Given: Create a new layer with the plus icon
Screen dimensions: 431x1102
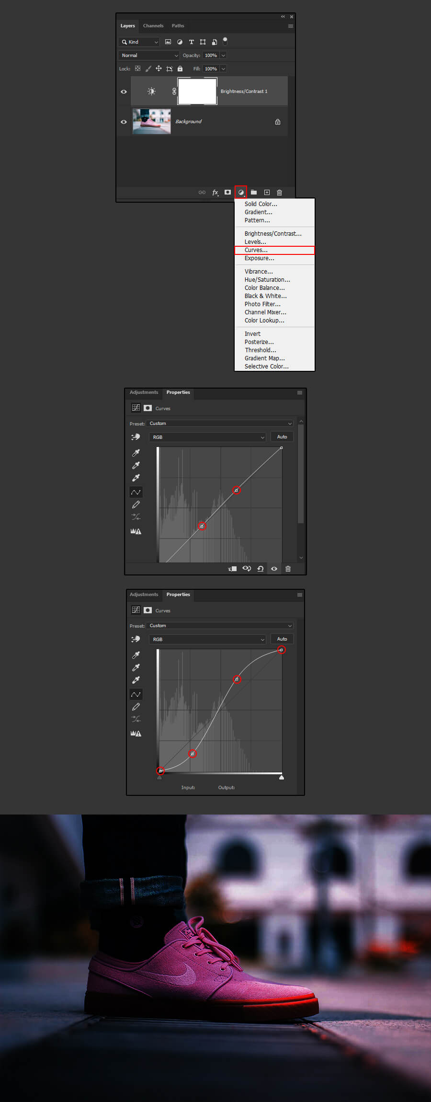Looking at the screenshot, I should point(267,193).
